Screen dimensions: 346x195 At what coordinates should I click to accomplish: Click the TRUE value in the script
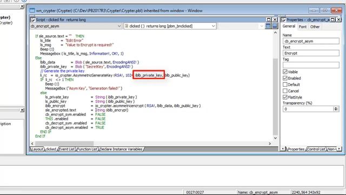(99, 128)
